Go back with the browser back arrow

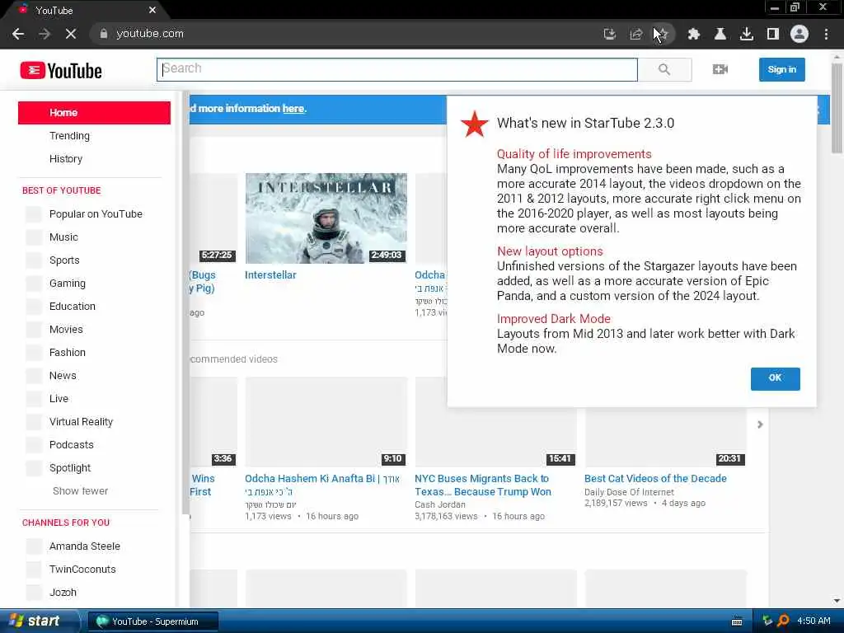pyautogui.click(x=18, y=34)
